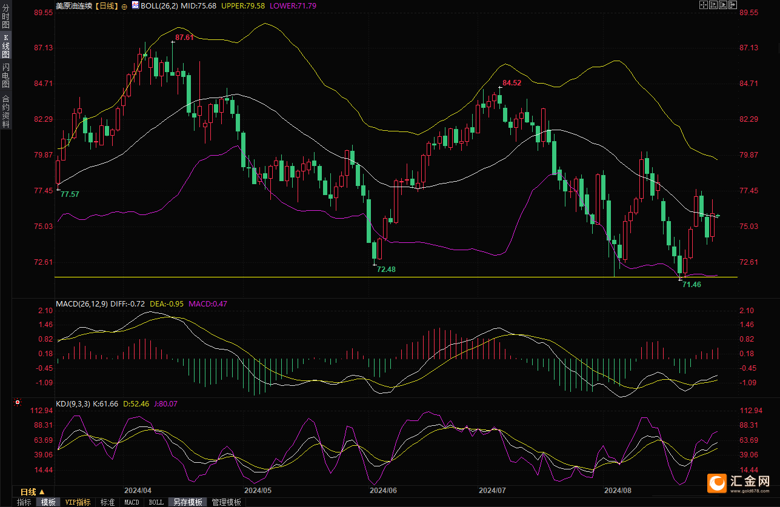Click the 87.61 high price label
The image size is (780, 507).
pos(185,38)
